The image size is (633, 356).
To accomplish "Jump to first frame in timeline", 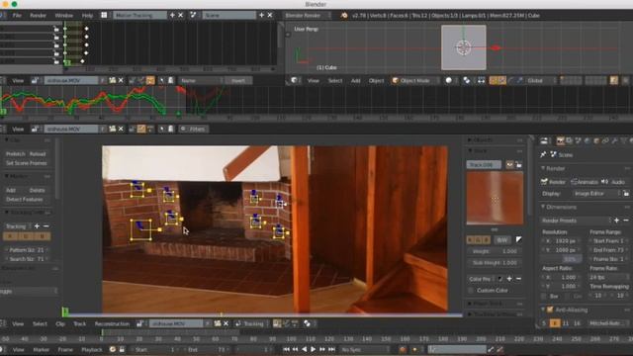I will coord(286,349).
